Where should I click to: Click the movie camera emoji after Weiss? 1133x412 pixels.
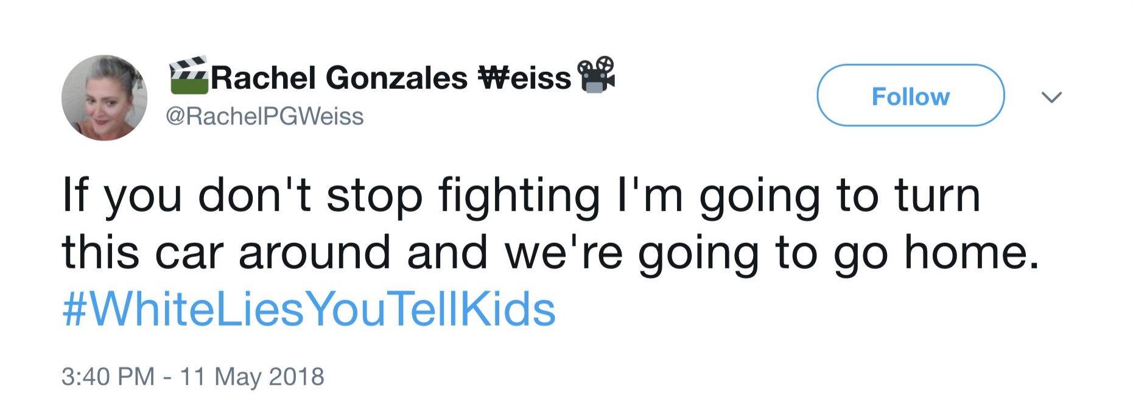click(596, 75)
